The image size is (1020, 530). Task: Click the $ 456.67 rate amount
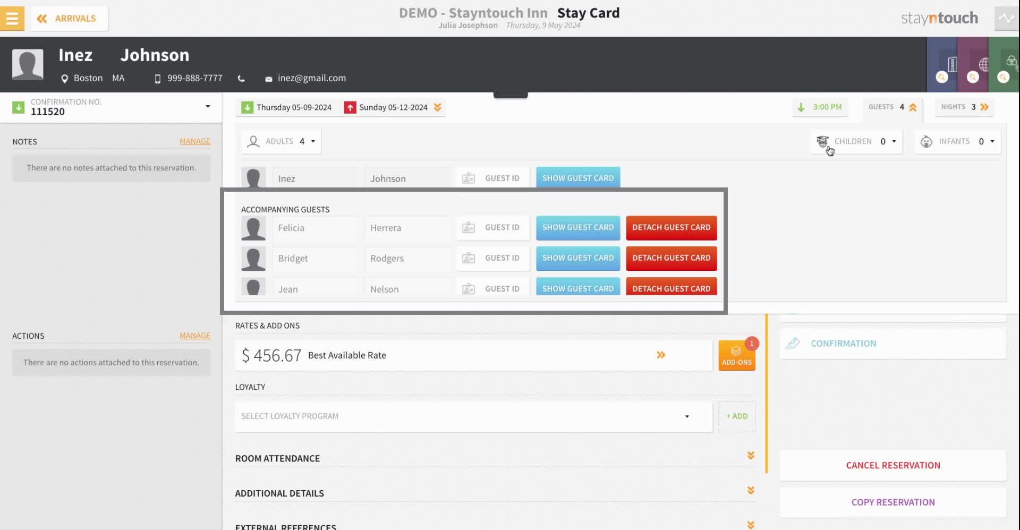click(271, 355)
